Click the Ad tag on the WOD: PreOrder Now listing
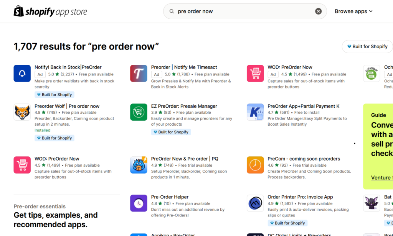The image size is (393, 236). [273, 74]
